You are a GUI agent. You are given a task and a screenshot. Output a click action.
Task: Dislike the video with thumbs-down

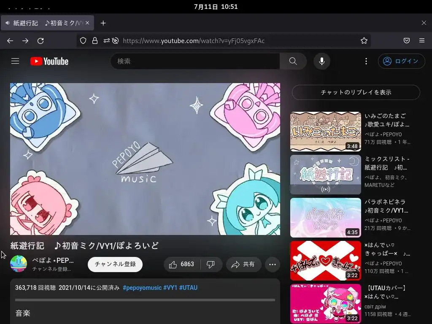pyautogui.click(x=211, y=264)
